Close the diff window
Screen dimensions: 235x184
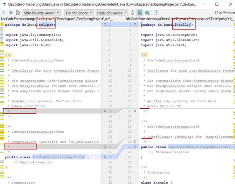(x=231, y=4)
